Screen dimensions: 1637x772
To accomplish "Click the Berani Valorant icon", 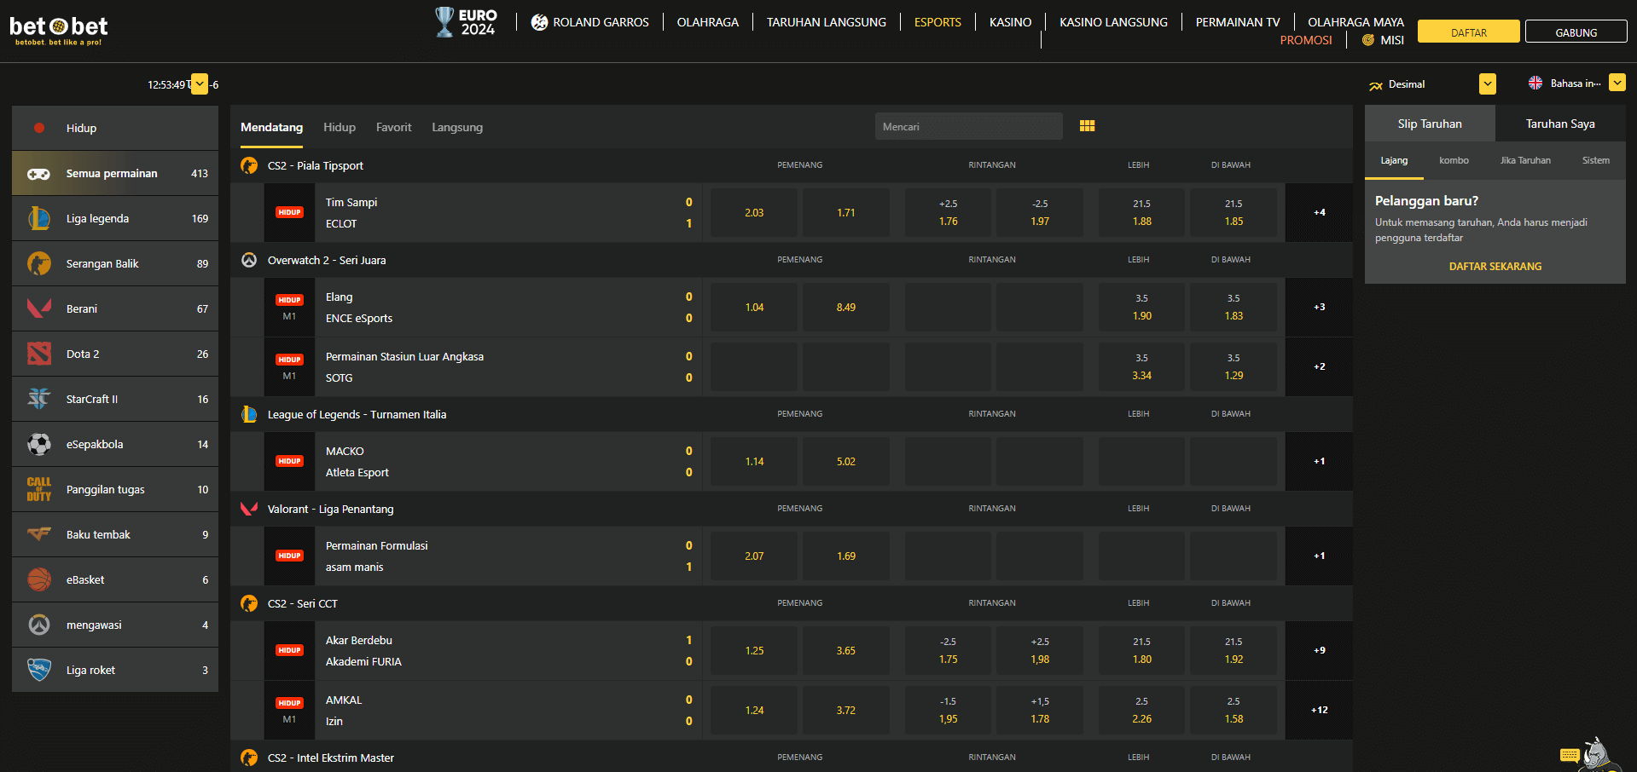I will 38,308.
